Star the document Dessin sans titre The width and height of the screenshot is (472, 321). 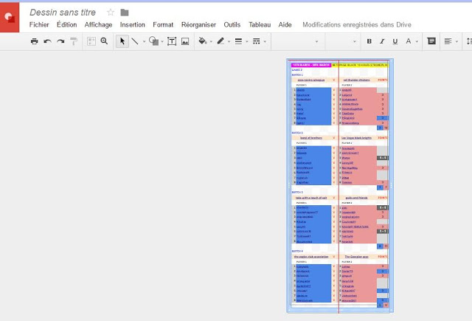pyautogui.click(x=111, y=13)
